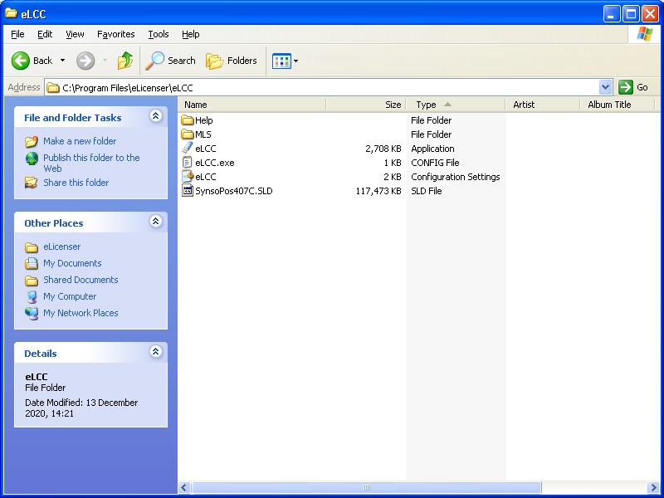Select the eLCC Configuration Settings icon
This screenshot has width=664, height=498.
point(188,176)
